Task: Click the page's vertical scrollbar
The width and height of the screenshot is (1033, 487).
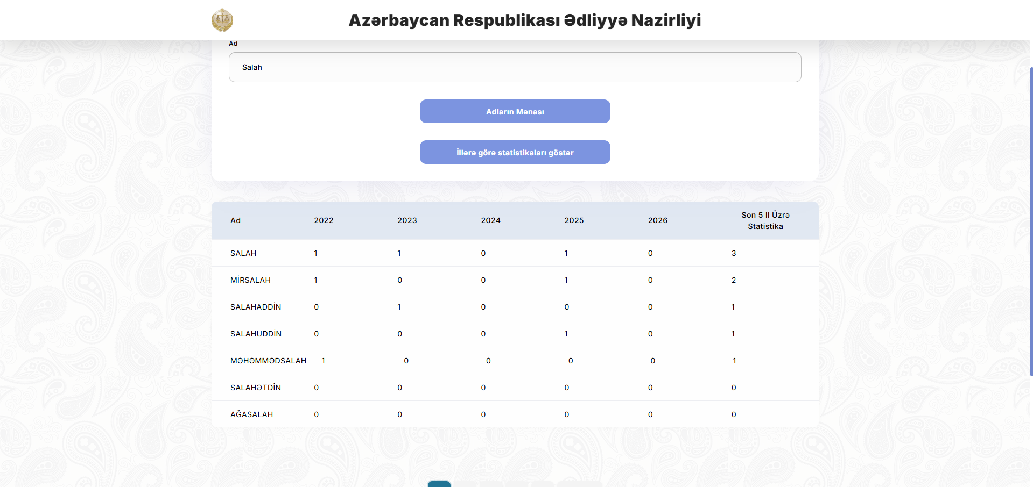Action: (x=1031, y=220)
